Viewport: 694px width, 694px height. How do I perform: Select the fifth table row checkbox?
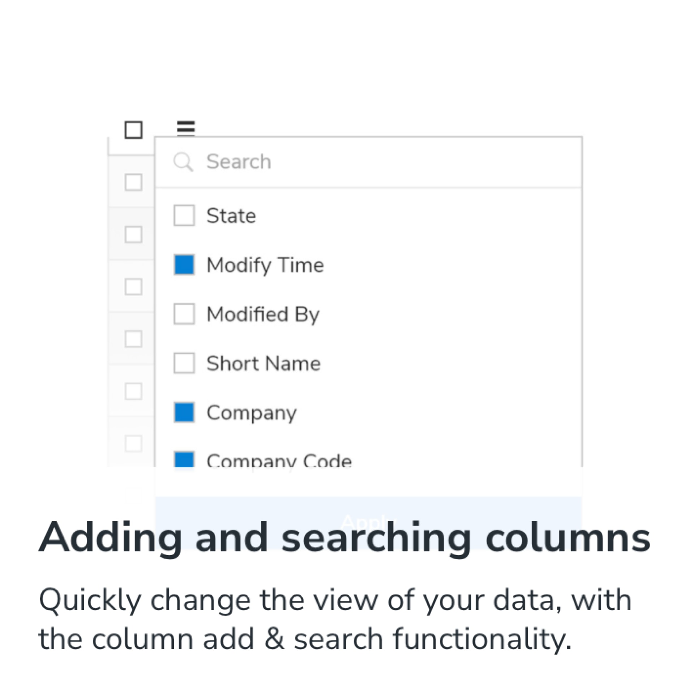pyautogui.click(x=133, y=391)
